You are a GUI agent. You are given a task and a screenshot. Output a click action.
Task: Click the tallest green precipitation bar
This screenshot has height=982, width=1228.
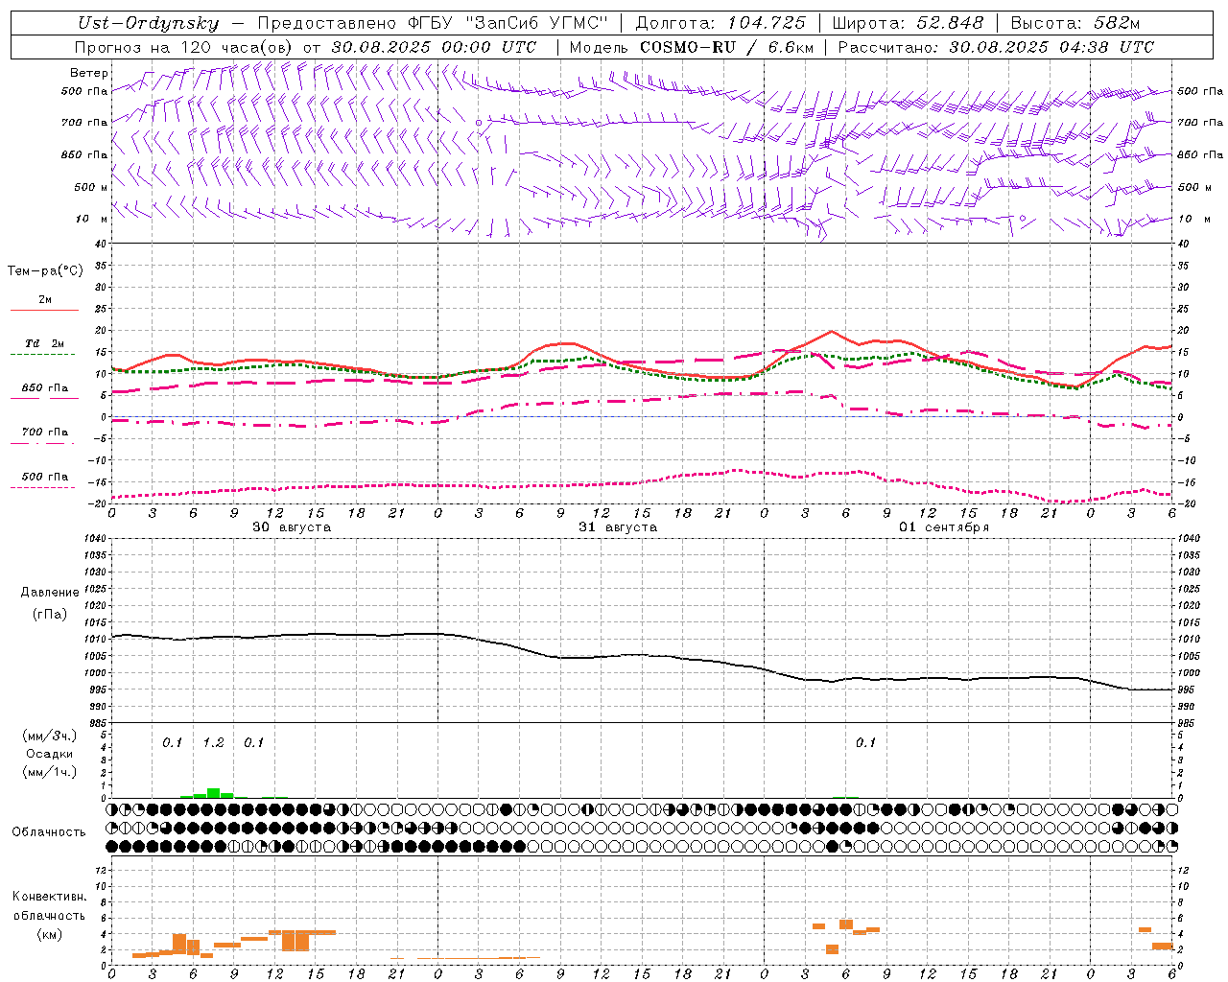213,793
